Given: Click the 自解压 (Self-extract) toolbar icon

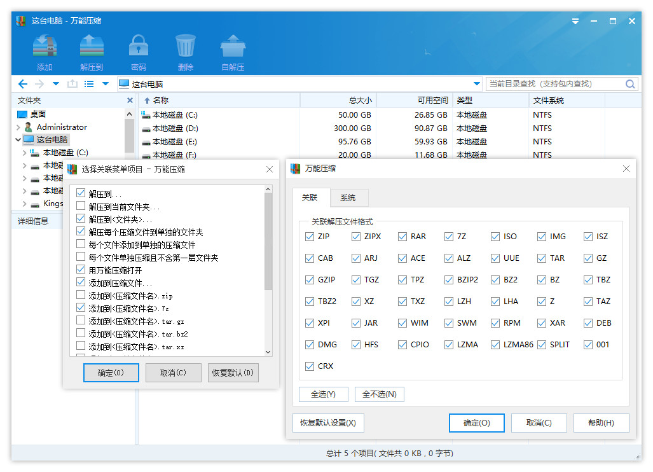Looking at the screenshot, I should 233,46.
